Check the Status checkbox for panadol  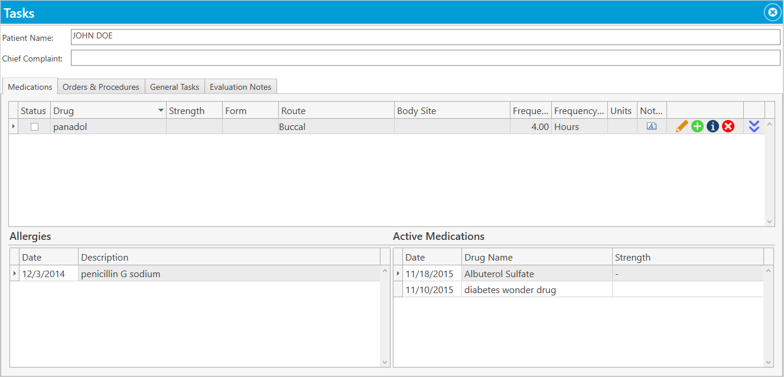point(34,126)
